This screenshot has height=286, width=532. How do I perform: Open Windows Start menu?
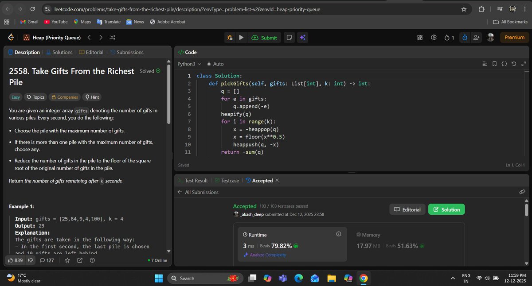point(158,278)
